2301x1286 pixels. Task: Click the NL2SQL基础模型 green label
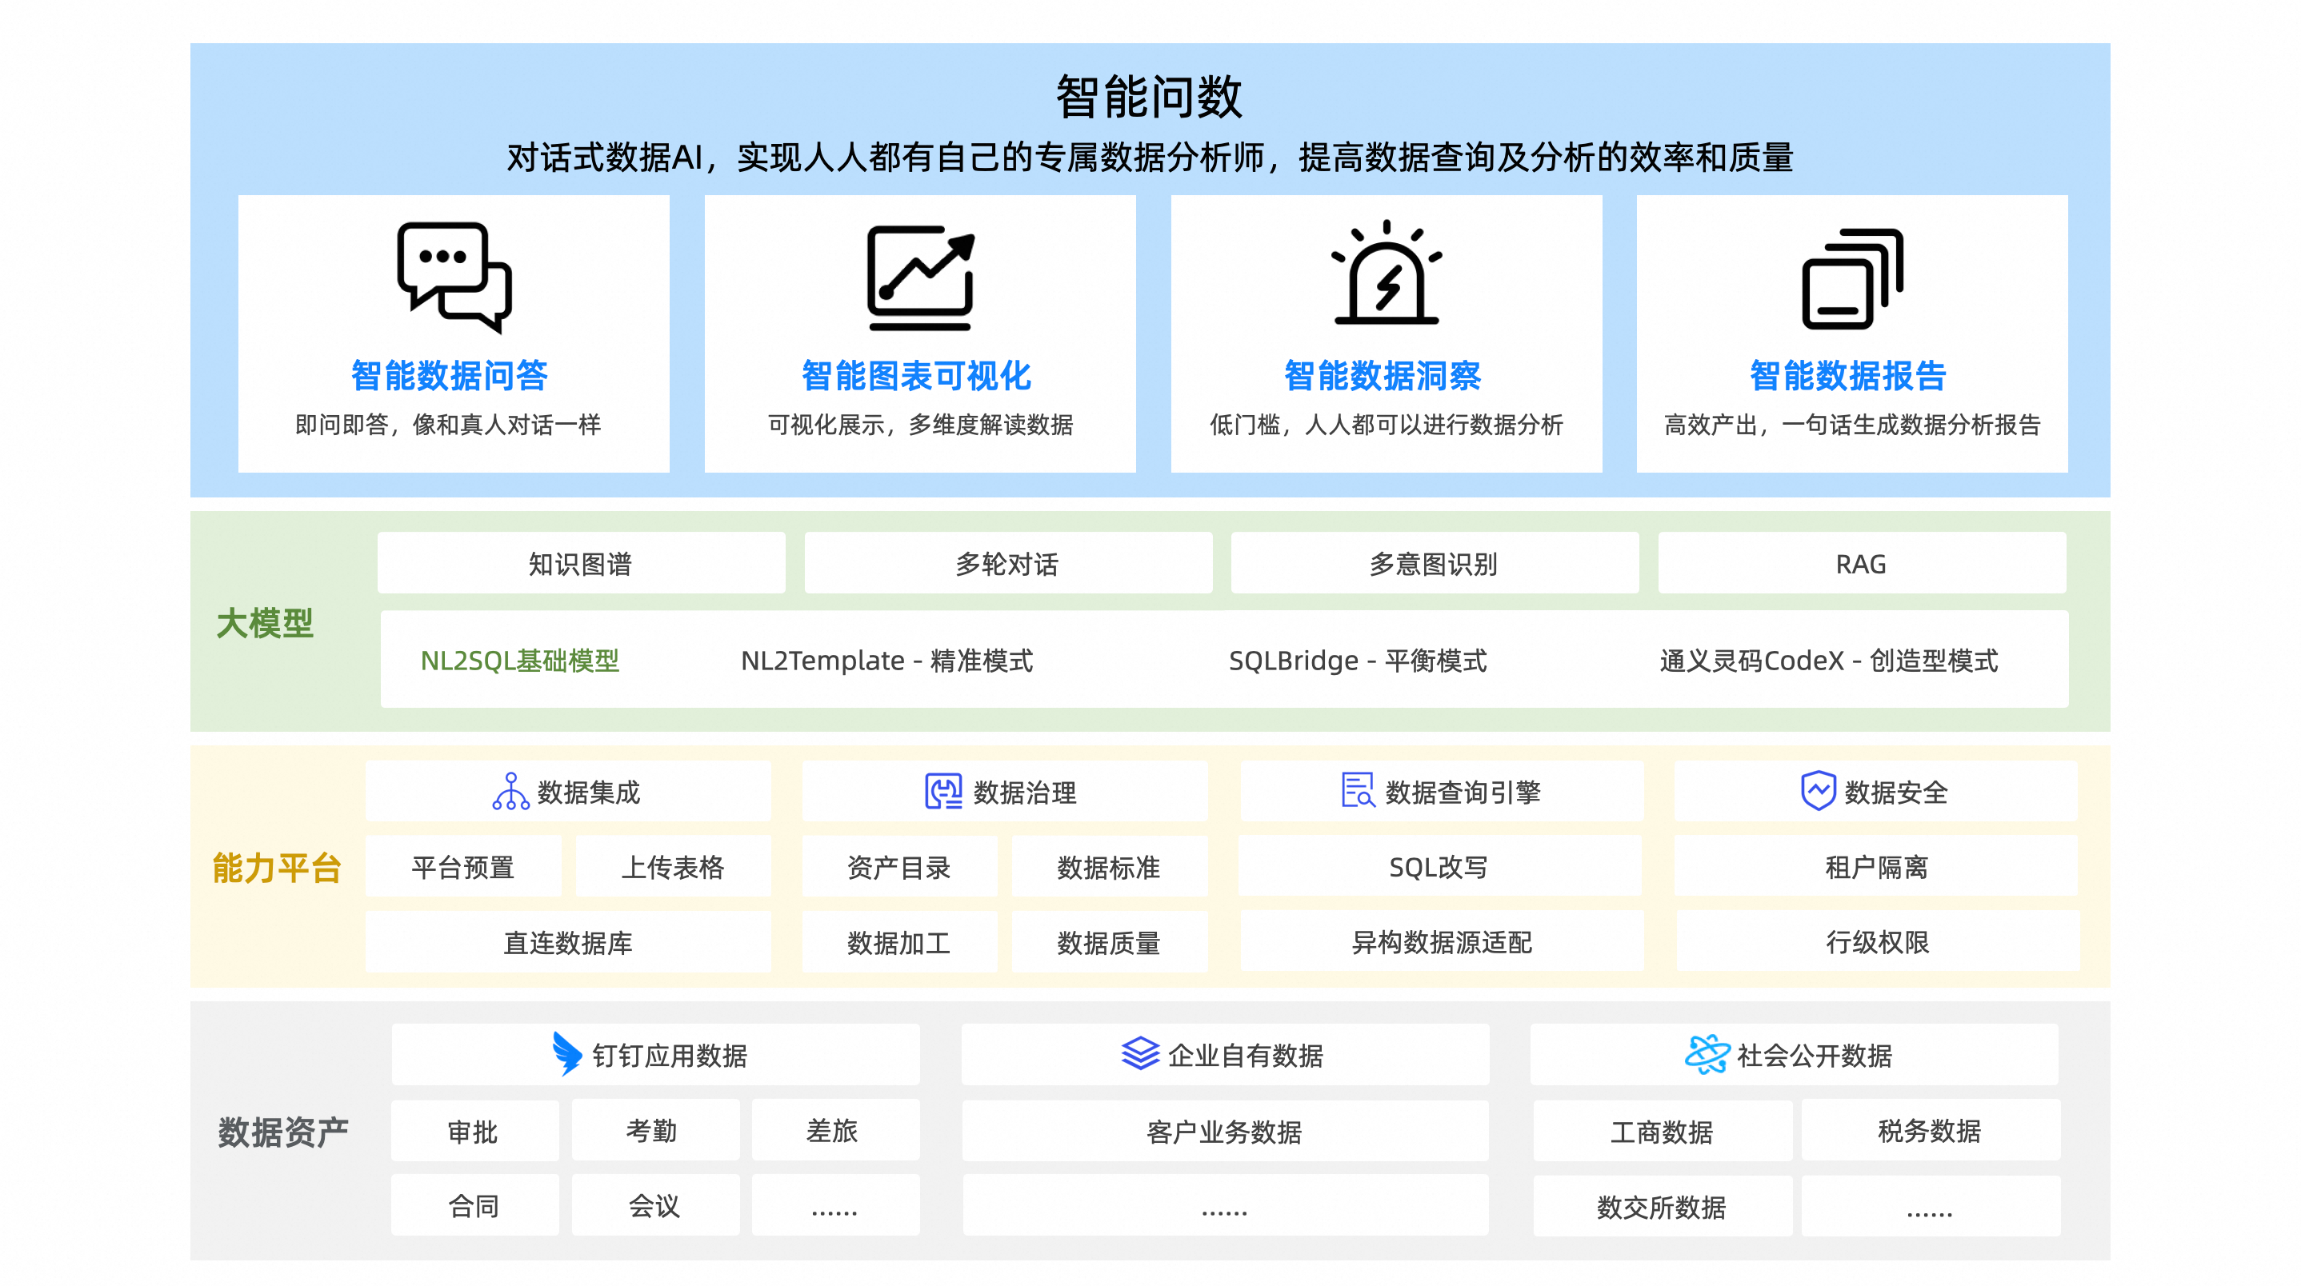click(x=520, y=661)
